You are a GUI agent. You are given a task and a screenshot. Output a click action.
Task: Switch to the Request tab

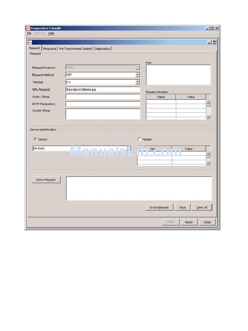click(x=34, y=48)
